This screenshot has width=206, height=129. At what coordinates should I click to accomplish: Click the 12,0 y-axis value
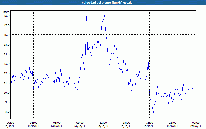(x=6, y=73)
